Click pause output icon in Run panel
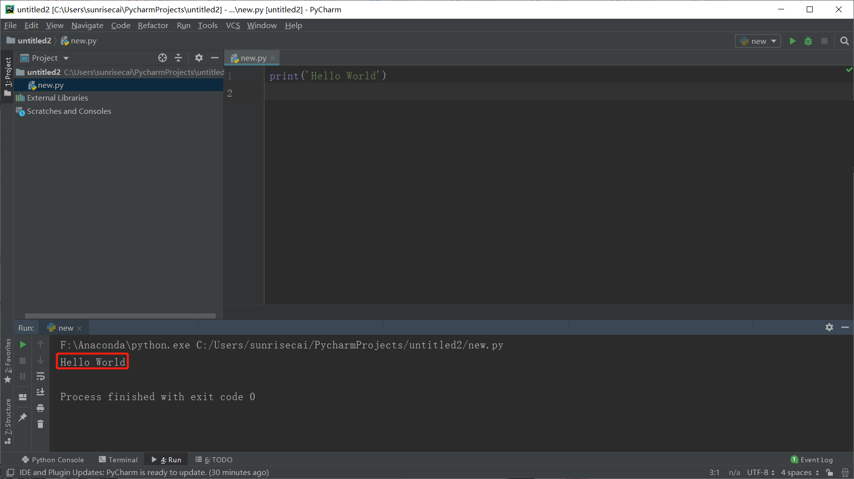854x479 pixels. 23,376
